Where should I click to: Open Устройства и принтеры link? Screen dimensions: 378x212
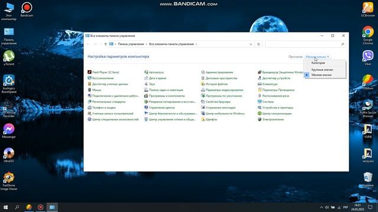coord(278,108)
